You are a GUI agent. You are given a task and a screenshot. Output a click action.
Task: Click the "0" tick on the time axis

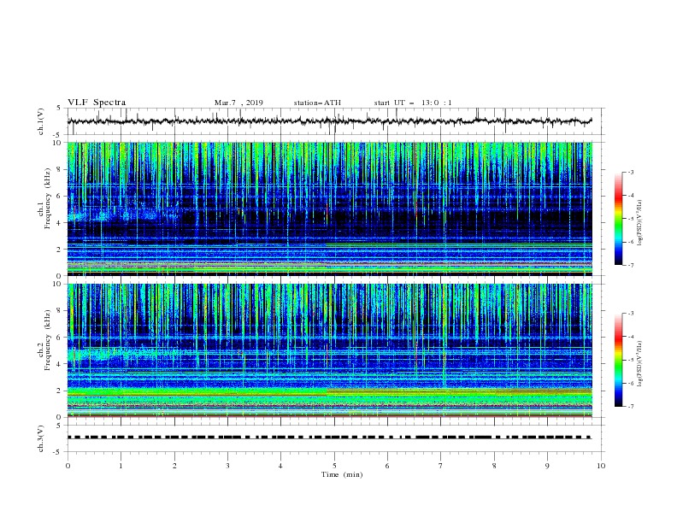(68, 466)
